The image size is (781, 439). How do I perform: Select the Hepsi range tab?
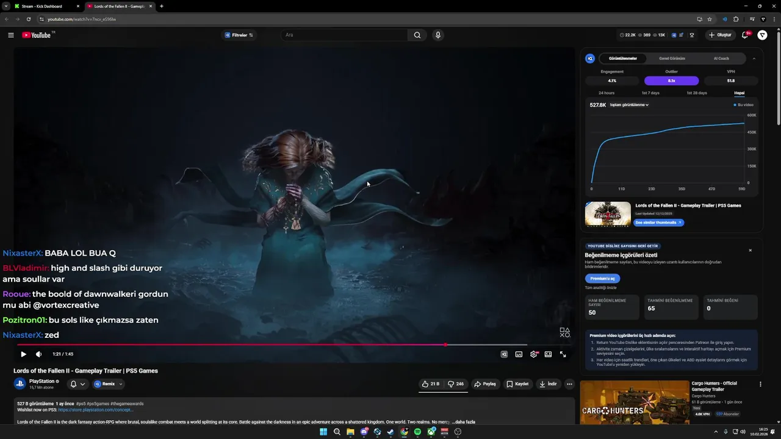tap(739, 93)
